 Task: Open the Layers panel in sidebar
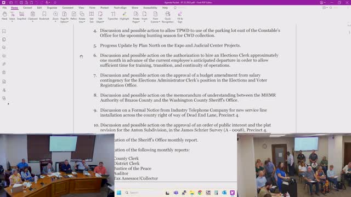pyautogui.click(x=4, y=56)
